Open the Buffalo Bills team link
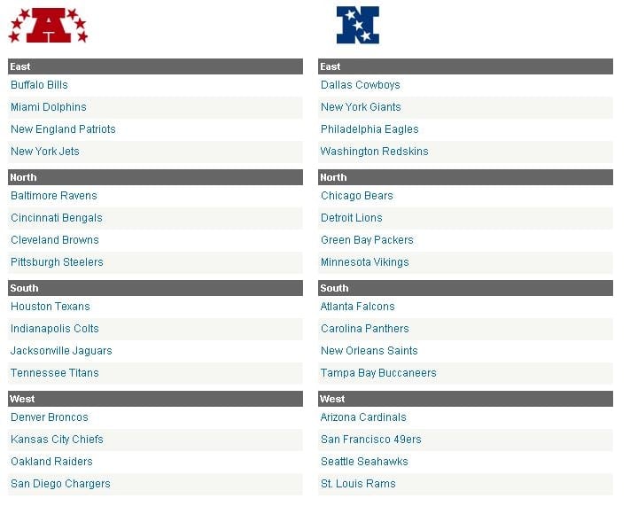This screenshot has width=630, height=506. tap(39, 85)
